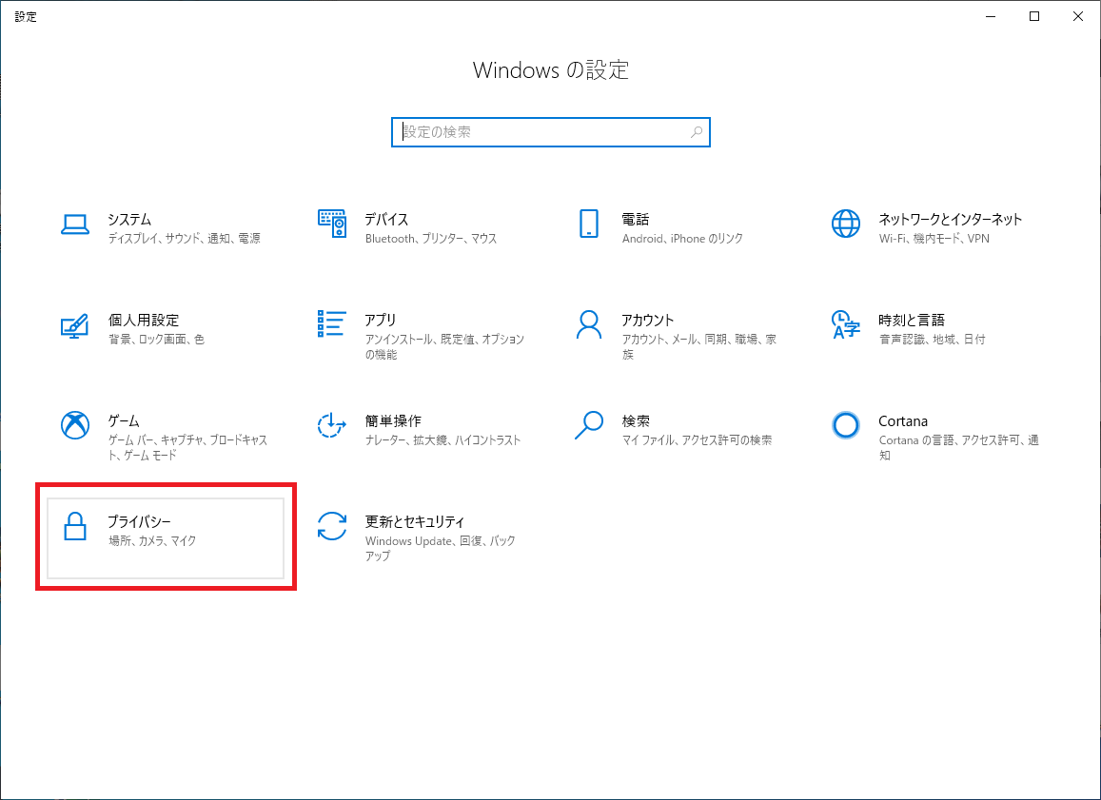Click 'Wi-Fi、機内モード、VPN' description

coord(934,239)
